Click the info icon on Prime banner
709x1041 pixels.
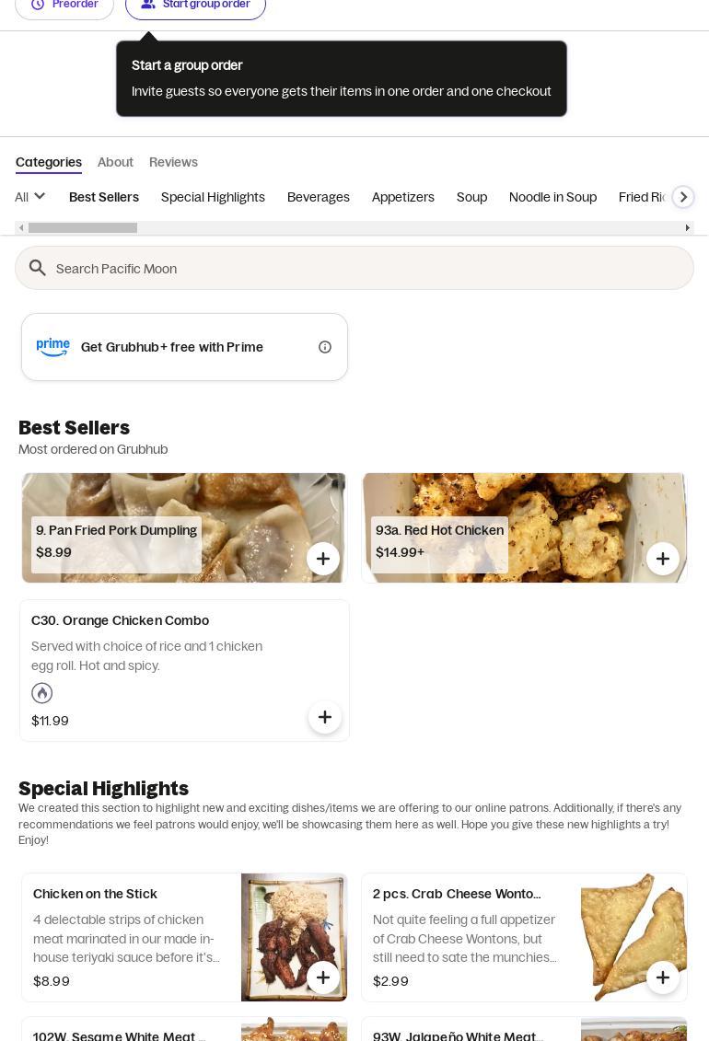(325, 347)
